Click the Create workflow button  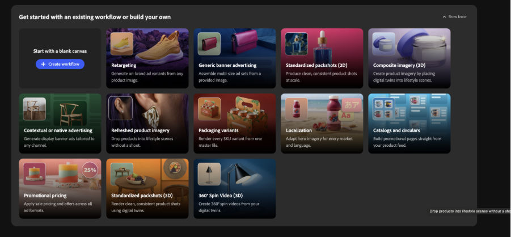[x=60, y=64]
